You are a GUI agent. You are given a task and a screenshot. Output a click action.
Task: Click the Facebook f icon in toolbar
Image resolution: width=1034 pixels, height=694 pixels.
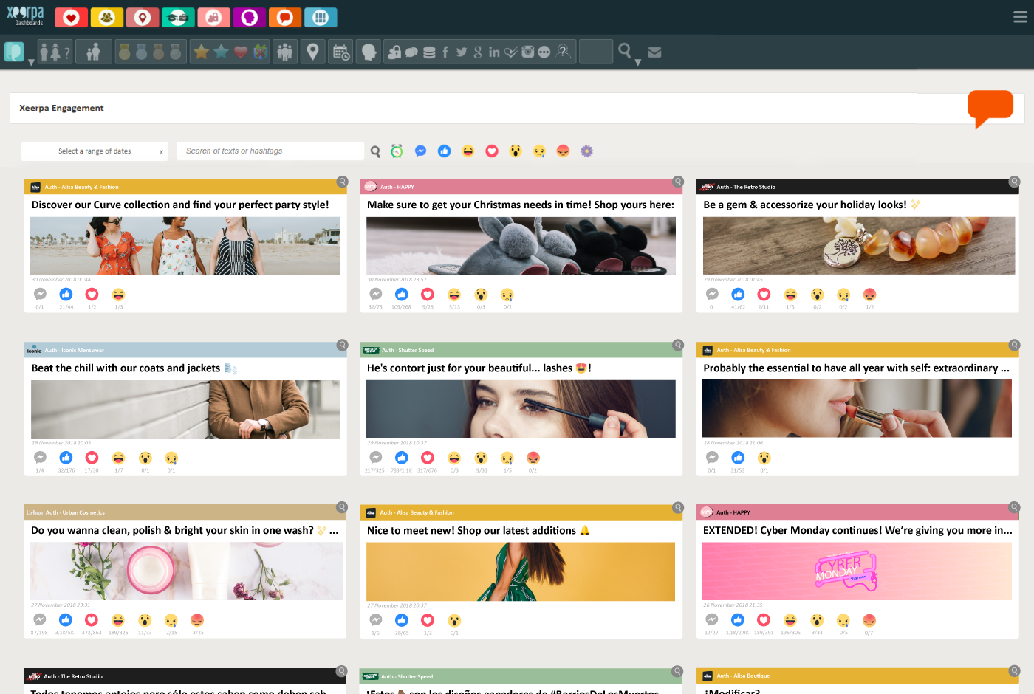pos(445,52)
